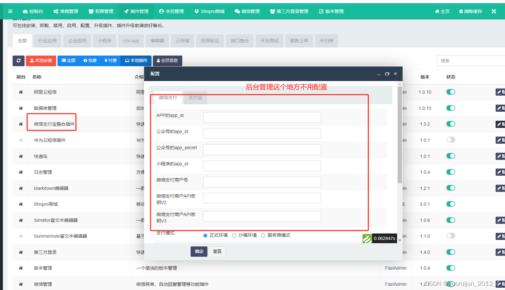505x290 pixels.
Task: Enable the 华为云短信插件 status switch
Action: [x=451, y=140]
